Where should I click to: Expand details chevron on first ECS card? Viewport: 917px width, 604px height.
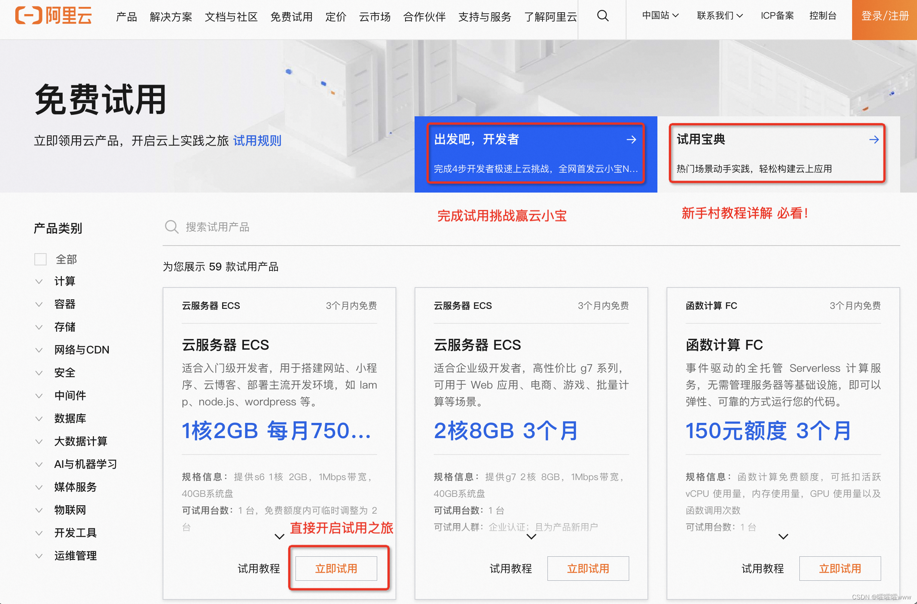[x=279, y=537]
